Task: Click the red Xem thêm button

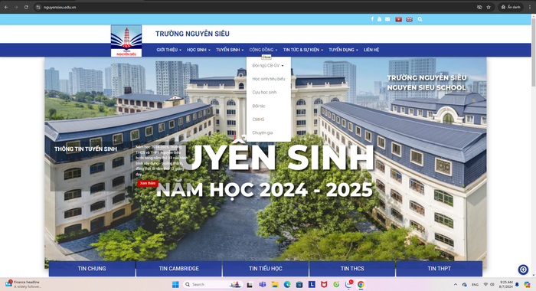Action: pos(148,183)
